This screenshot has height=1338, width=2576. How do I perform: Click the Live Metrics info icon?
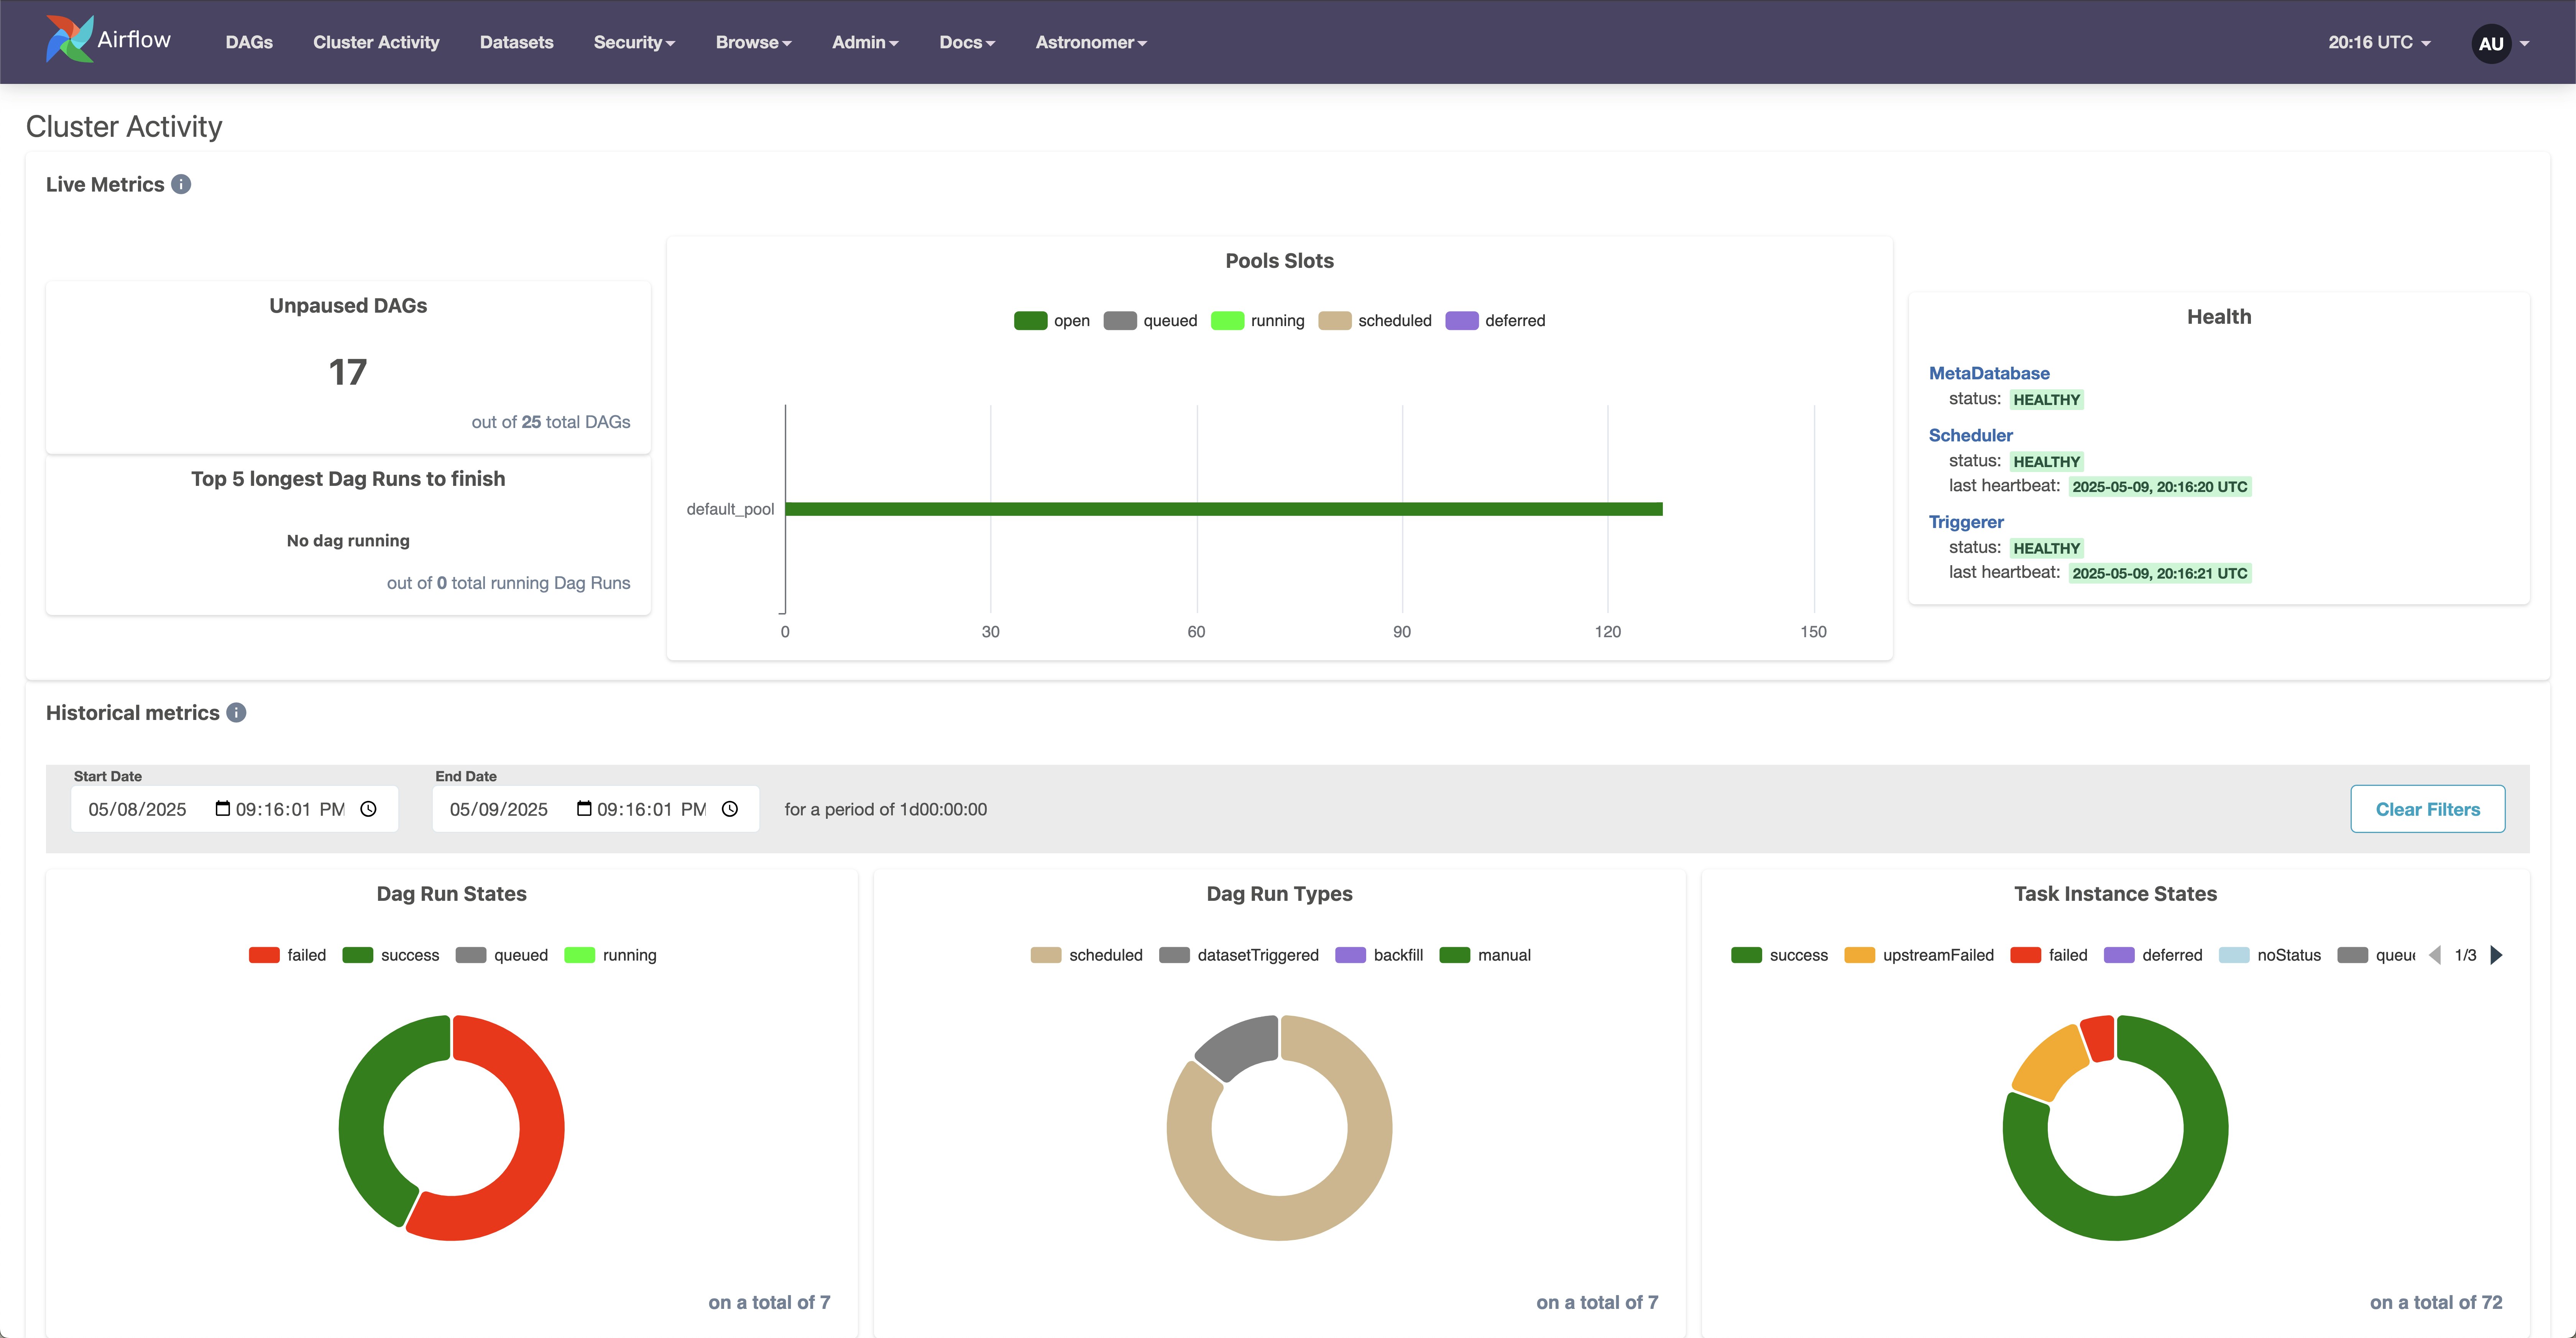click(x=181, y=184)
